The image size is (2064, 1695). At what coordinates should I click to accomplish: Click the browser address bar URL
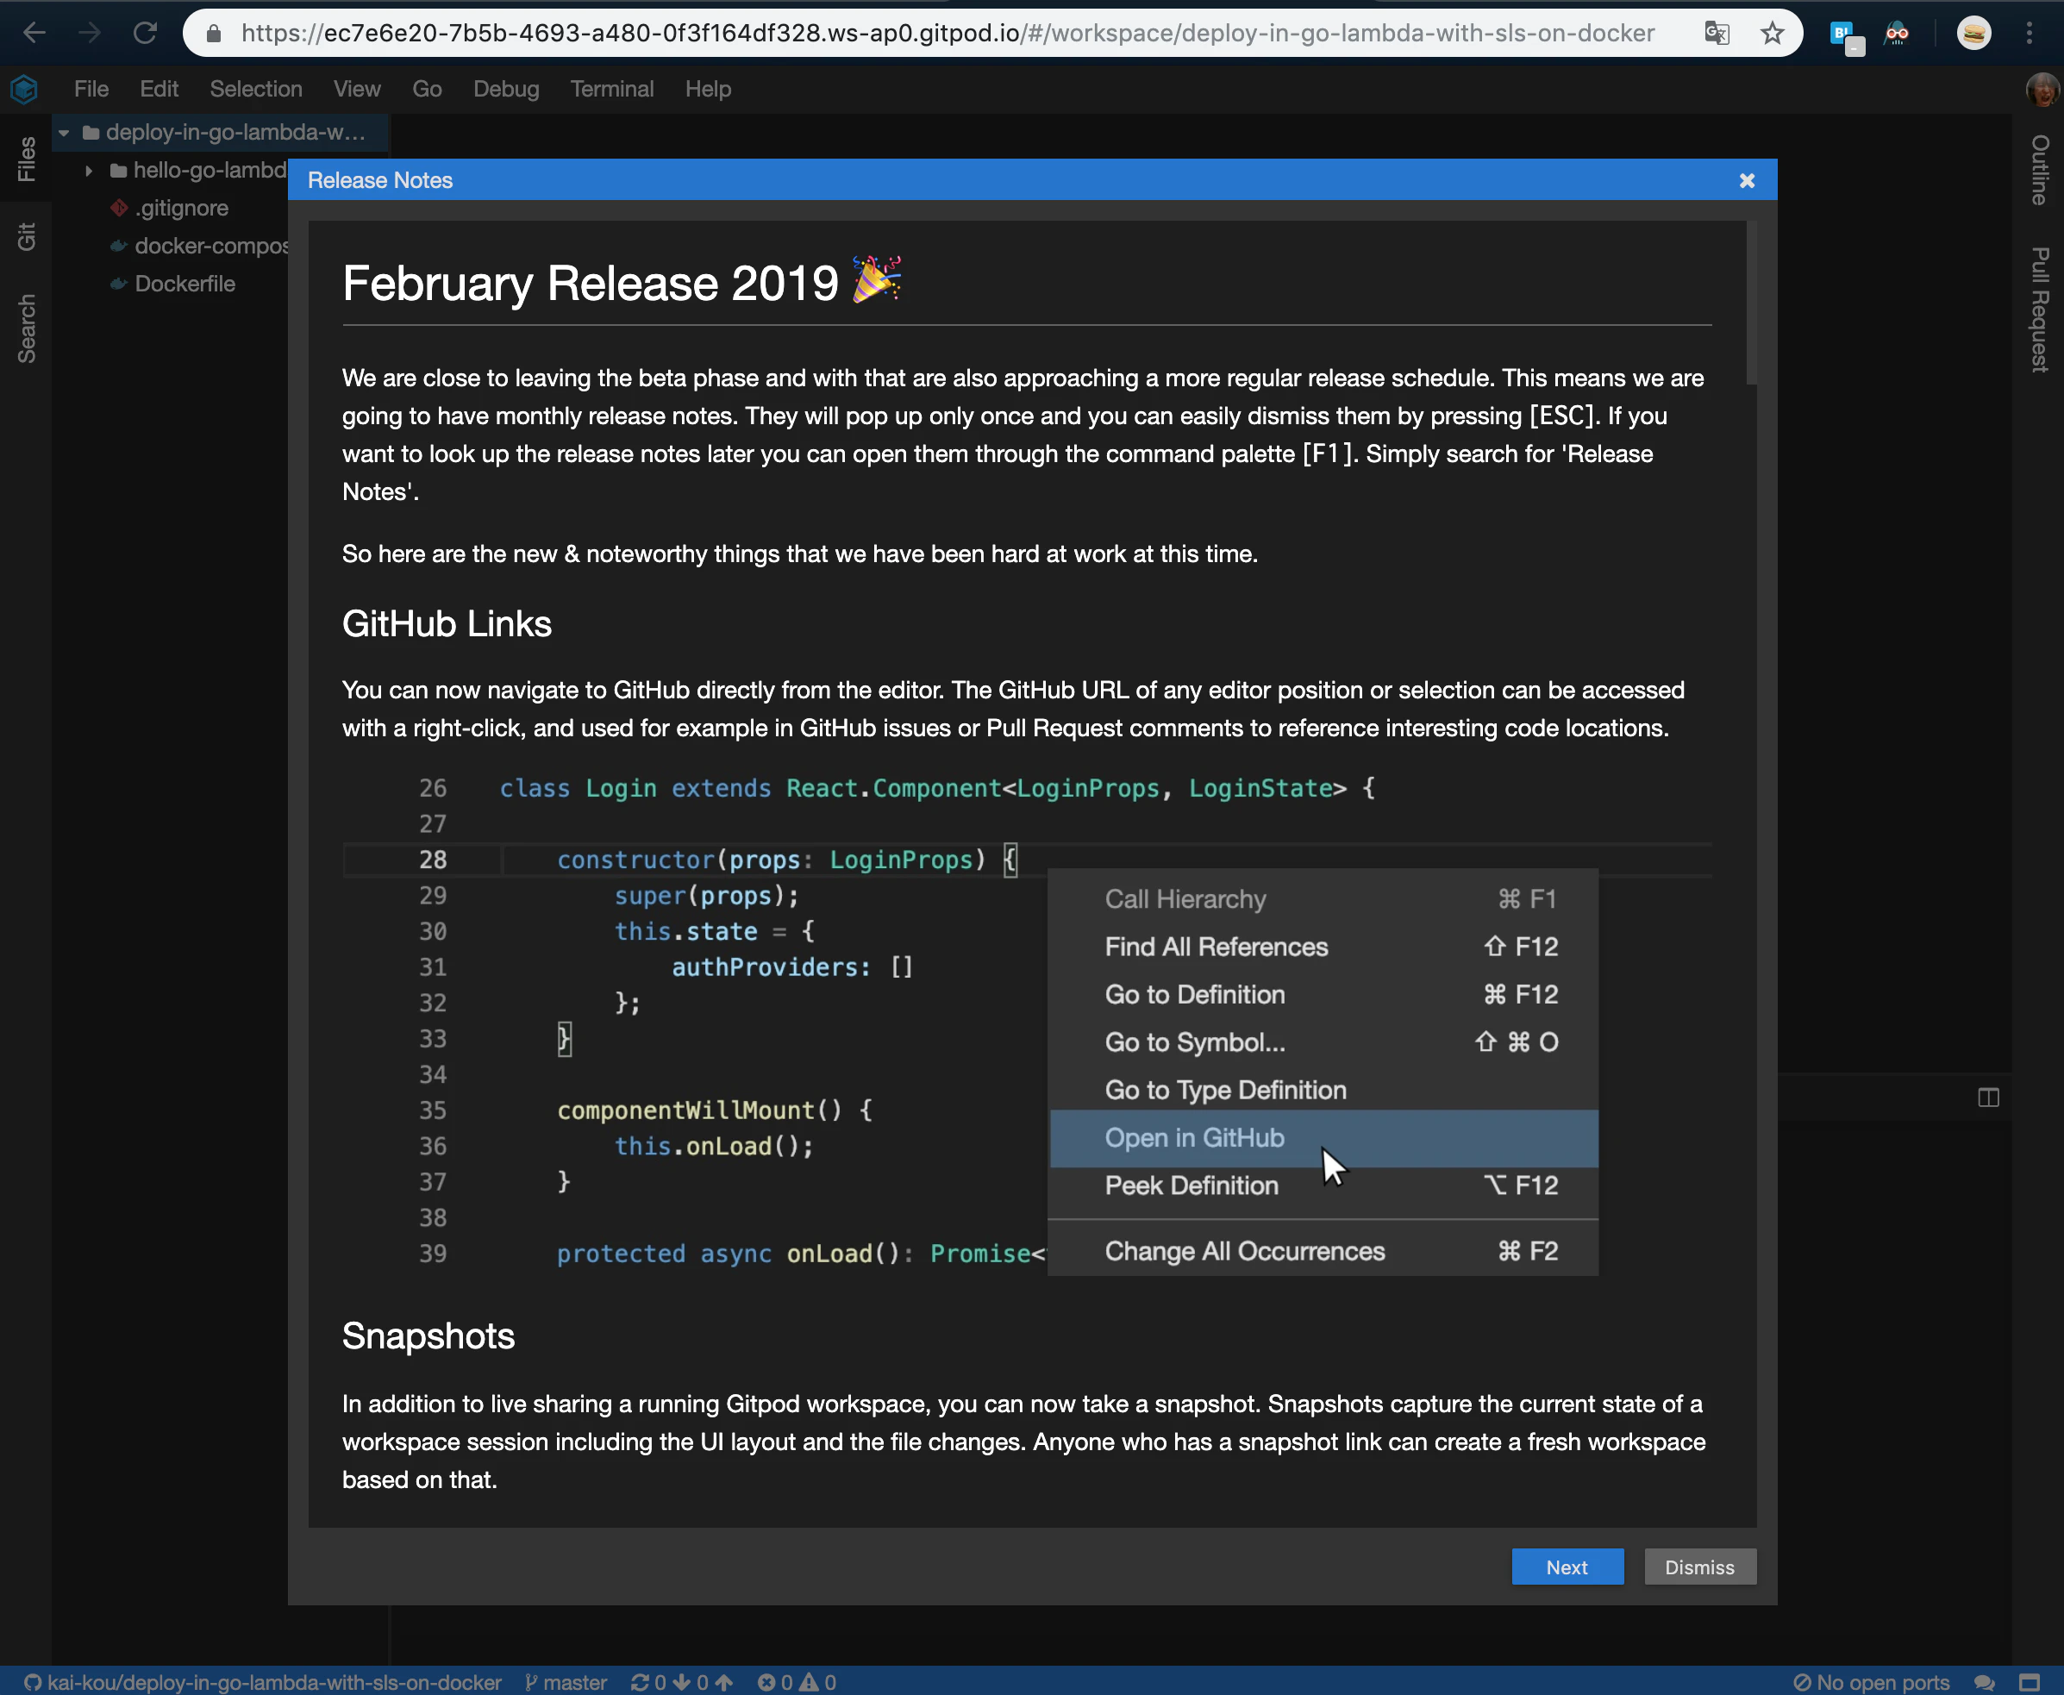point(947,34)
